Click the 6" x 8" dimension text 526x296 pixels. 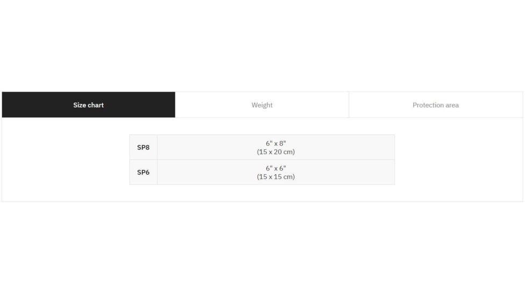275,144
